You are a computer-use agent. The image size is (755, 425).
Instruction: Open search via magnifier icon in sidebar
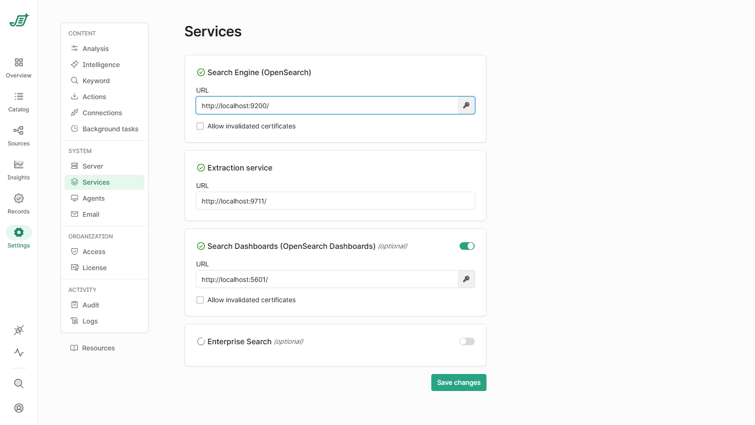coord(19,383)
